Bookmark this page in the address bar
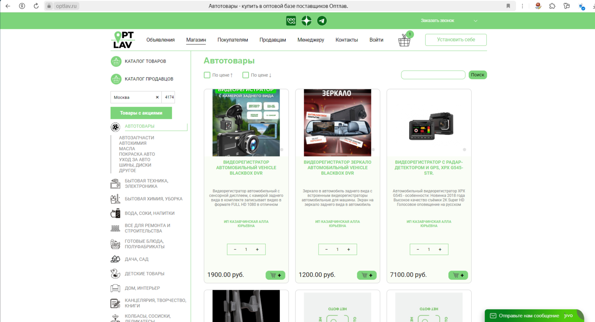The image size is (595, 322). [508, 6]
